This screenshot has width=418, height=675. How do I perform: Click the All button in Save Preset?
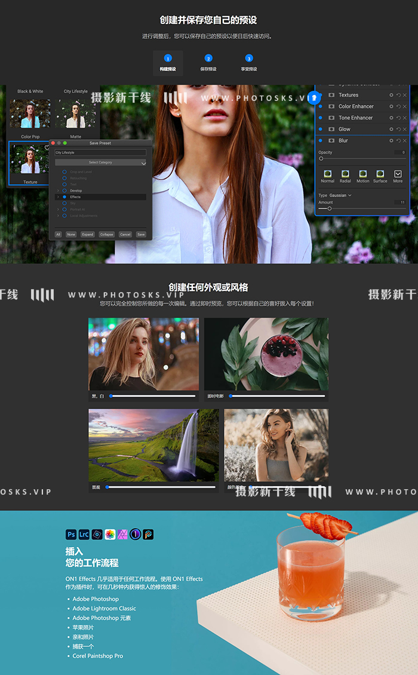58,235
